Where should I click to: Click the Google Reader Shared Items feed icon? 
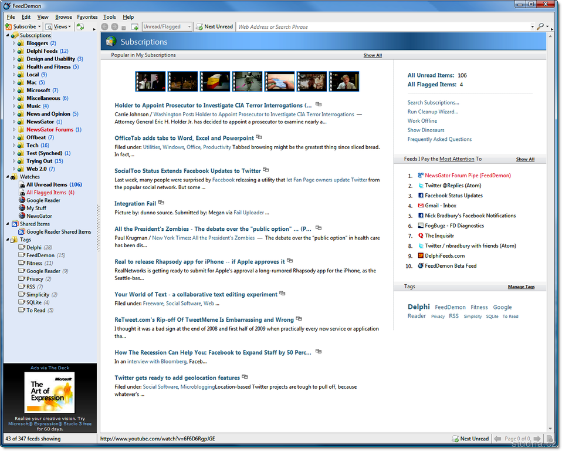pos(22,232)
